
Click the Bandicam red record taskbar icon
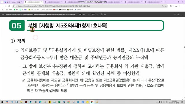click(x=26, y=102)
